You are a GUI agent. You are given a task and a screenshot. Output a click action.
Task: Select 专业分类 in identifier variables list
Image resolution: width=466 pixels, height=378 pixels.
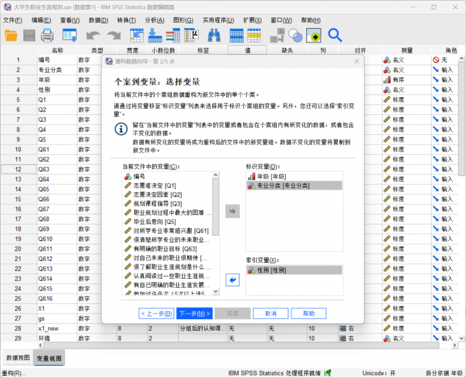click(294, 186)
